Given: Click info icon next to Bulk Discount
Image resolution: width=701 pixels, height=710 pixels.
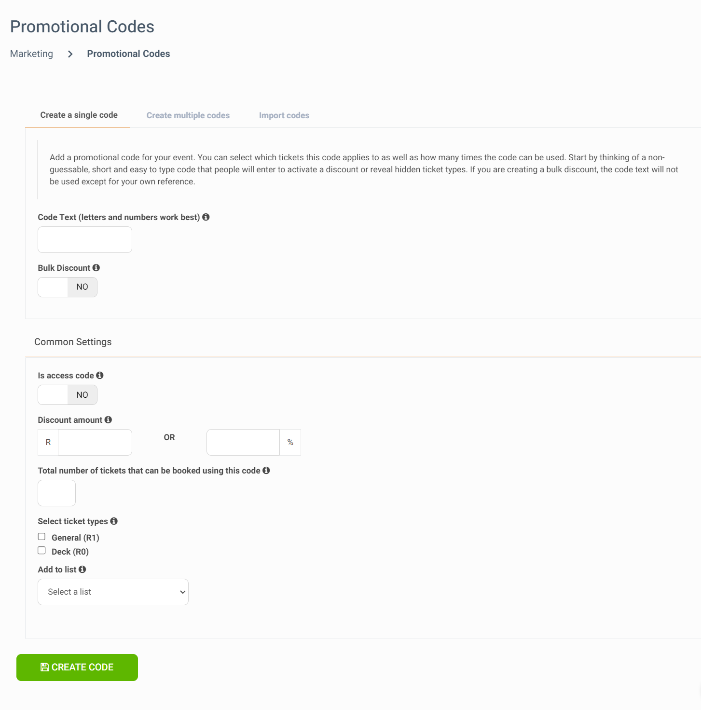Looking at the screenshot, I should point(96,268).
